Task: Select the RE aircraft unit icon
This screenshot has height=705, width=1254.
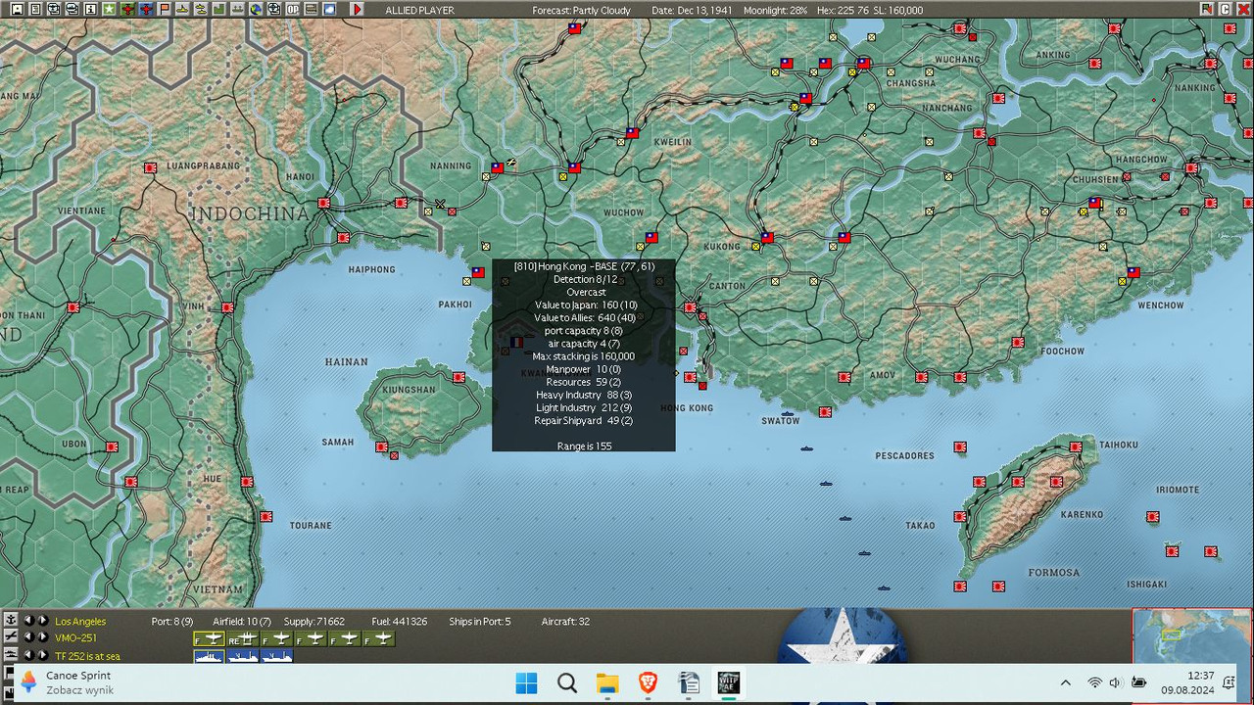Action: tap(243, 639)
